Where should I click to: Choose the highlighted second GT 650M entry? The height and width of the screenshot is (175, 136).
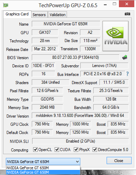(x=43, y=172)
